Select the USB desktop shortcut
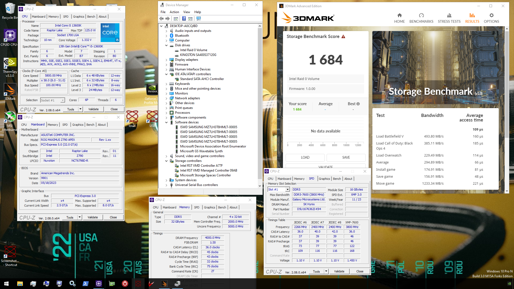This screenshot has height=289, width=514. pos(152,119)
